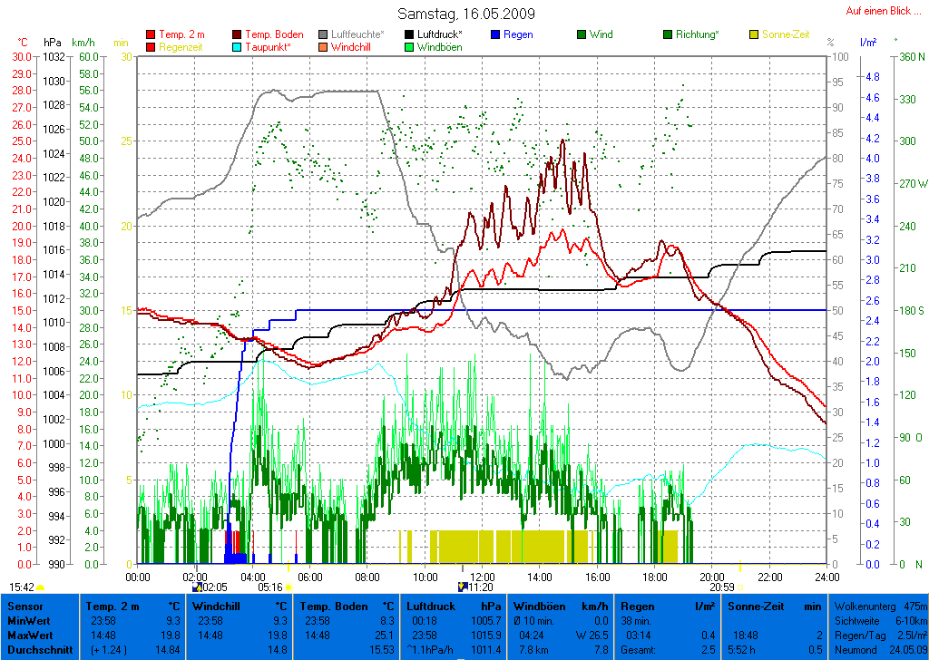Click the dark red Temp. Boden swatch
The height and width of the screenshot is (660, 929).
click(x=238, y=34)
